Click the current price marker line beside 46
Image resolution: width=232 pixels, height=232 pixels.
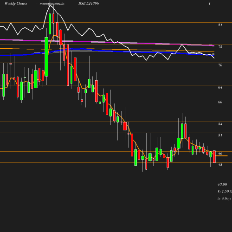coord(221,156)
